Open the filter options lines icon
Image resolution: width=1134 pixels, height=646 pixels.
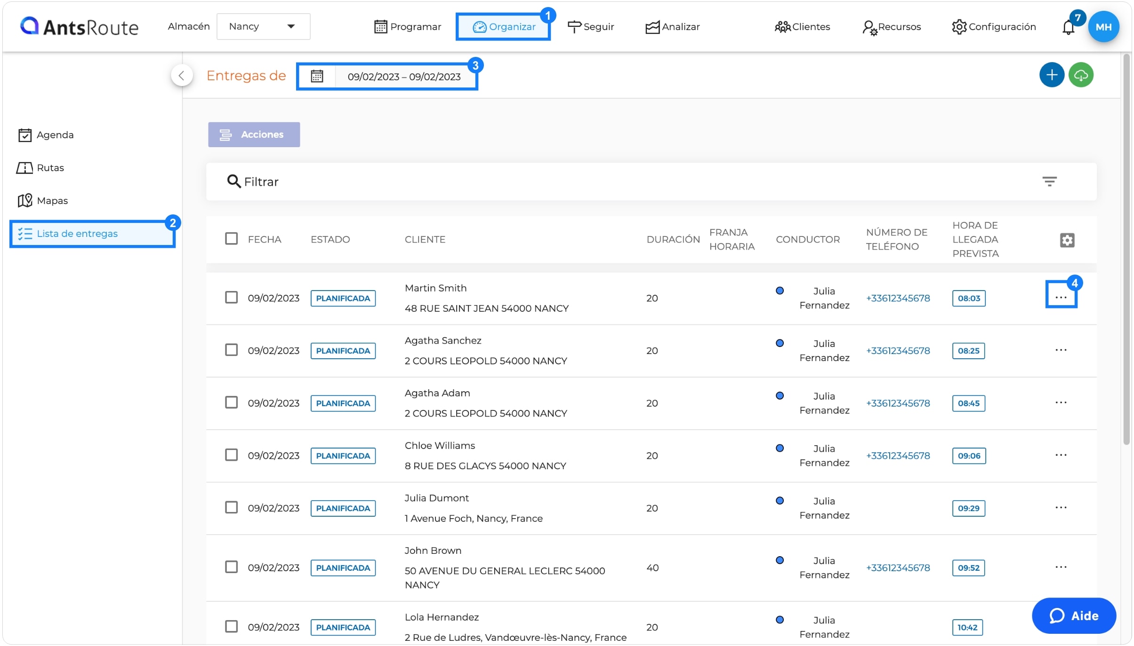click(x=1049, y=181)
